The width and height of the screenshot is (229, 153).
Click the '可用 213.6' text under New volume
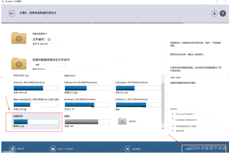(x=20, y=109)
